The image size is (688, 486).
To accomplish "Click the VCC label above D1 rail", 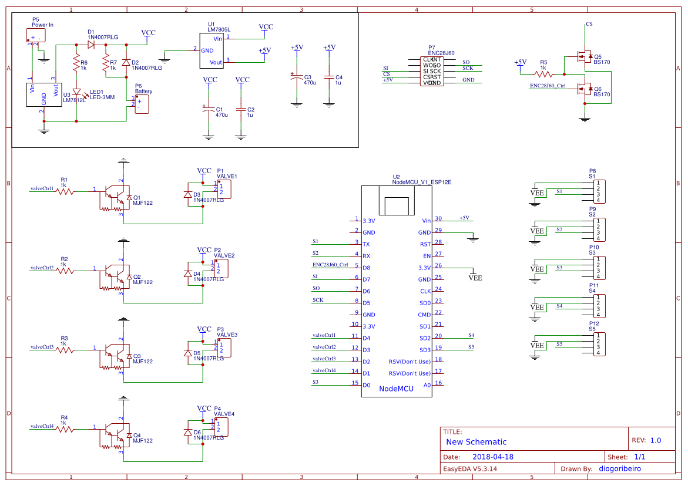I will 148,33.
